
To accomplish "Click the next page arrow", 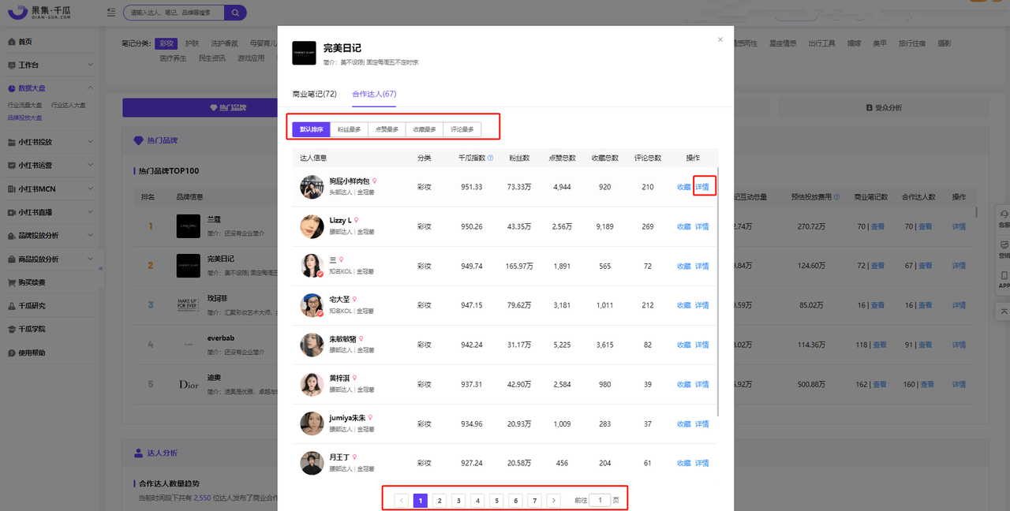I will click(553, 500).
